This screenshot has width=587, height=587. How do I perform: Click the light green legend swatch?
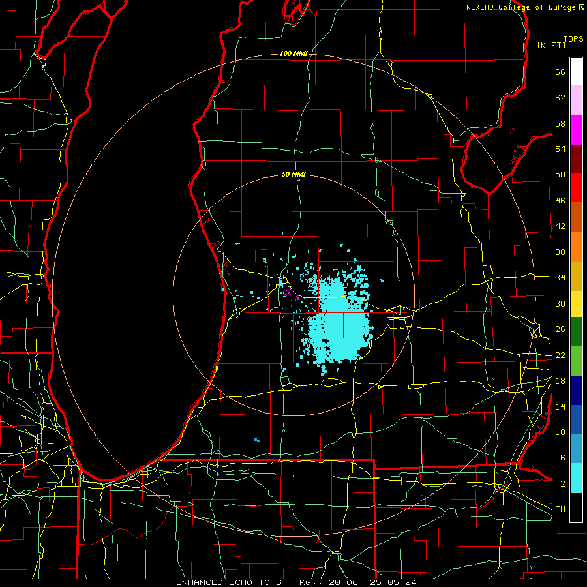(x=576, y=361)
